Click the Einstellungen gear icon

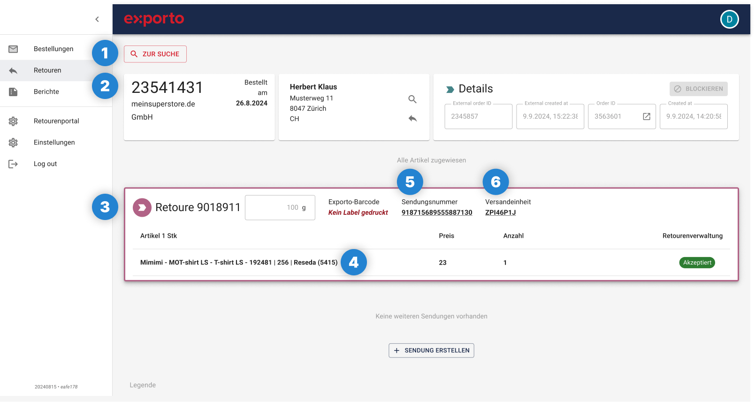13,143
